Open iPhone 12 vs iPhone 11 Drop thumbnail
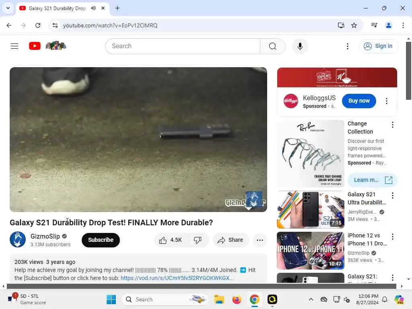 [310, 251]
